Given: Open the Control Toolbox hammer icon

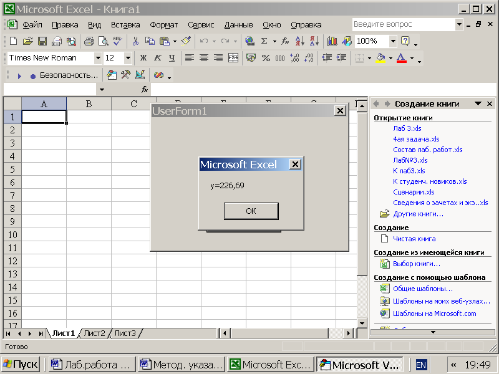Looking at the screenshot, I should pyautogui.click(x=126, y=75).
